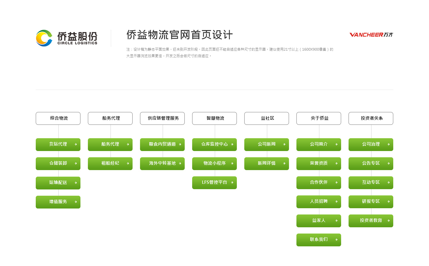Click the 船务代理 green button

click(110, 144)
